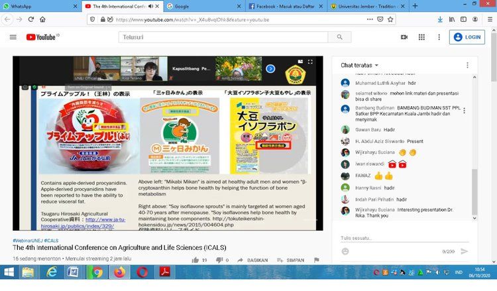The image size is (497, 291).
Task: Open Internet Explorer from taskbar
Action: tap(51, 272)
